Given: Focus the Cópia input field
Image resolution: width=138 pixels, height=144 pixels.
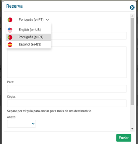Looking at the screenshot, I should tap(67, 103).
